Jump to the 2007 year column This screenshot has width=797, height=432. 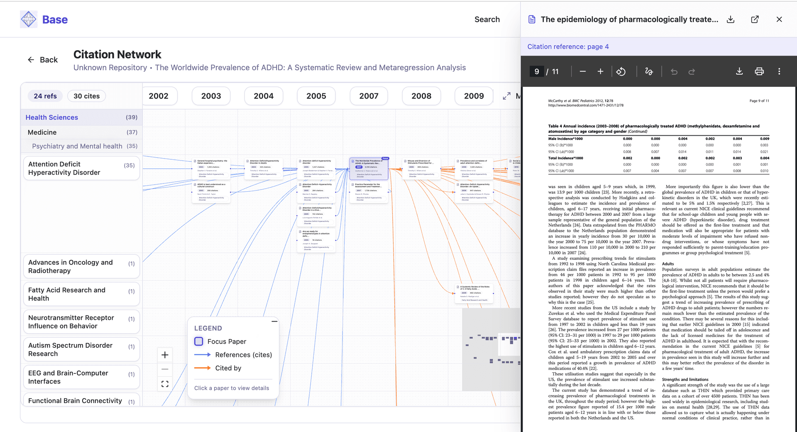coord(369,96)
